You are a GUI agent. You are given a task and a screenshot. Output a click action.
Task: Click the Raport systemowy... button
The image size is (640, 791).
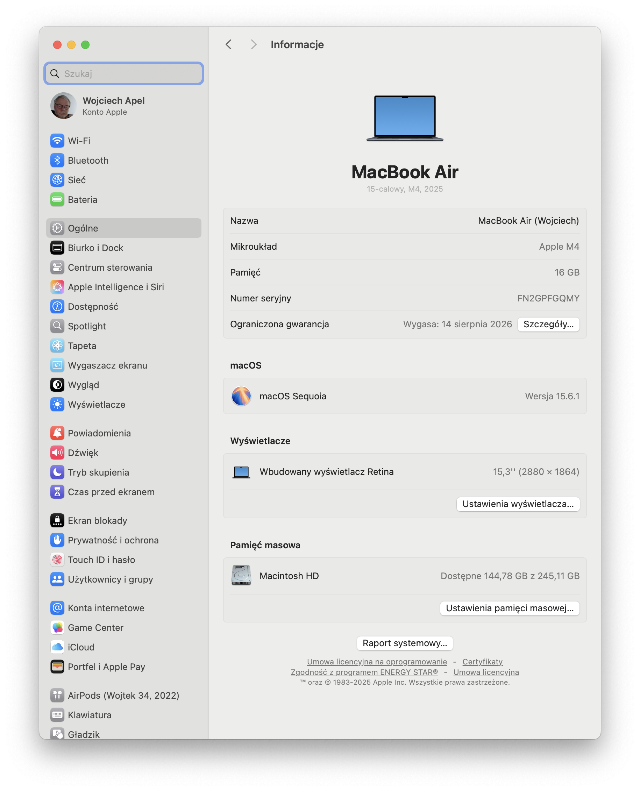[405, 643]
